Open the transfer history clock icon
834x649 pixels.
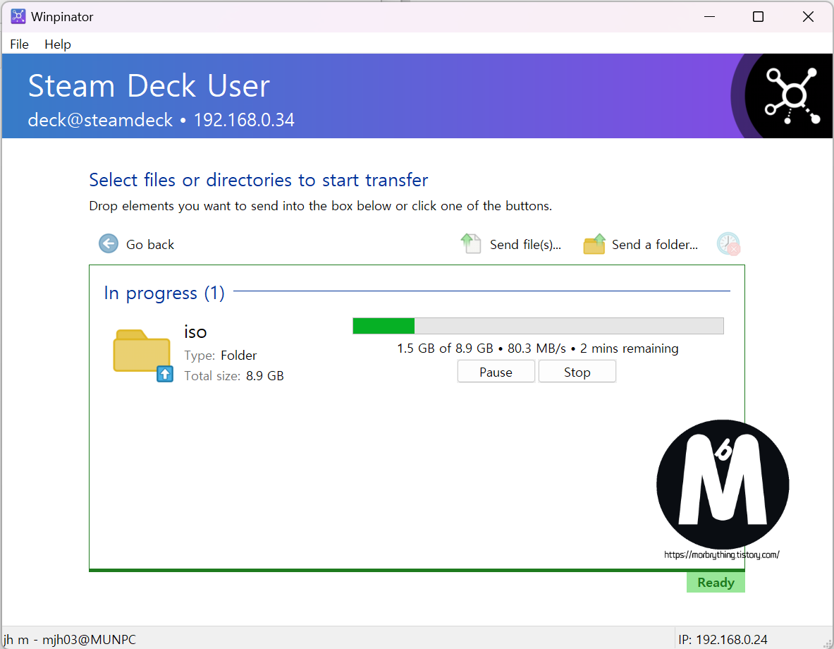728,244
